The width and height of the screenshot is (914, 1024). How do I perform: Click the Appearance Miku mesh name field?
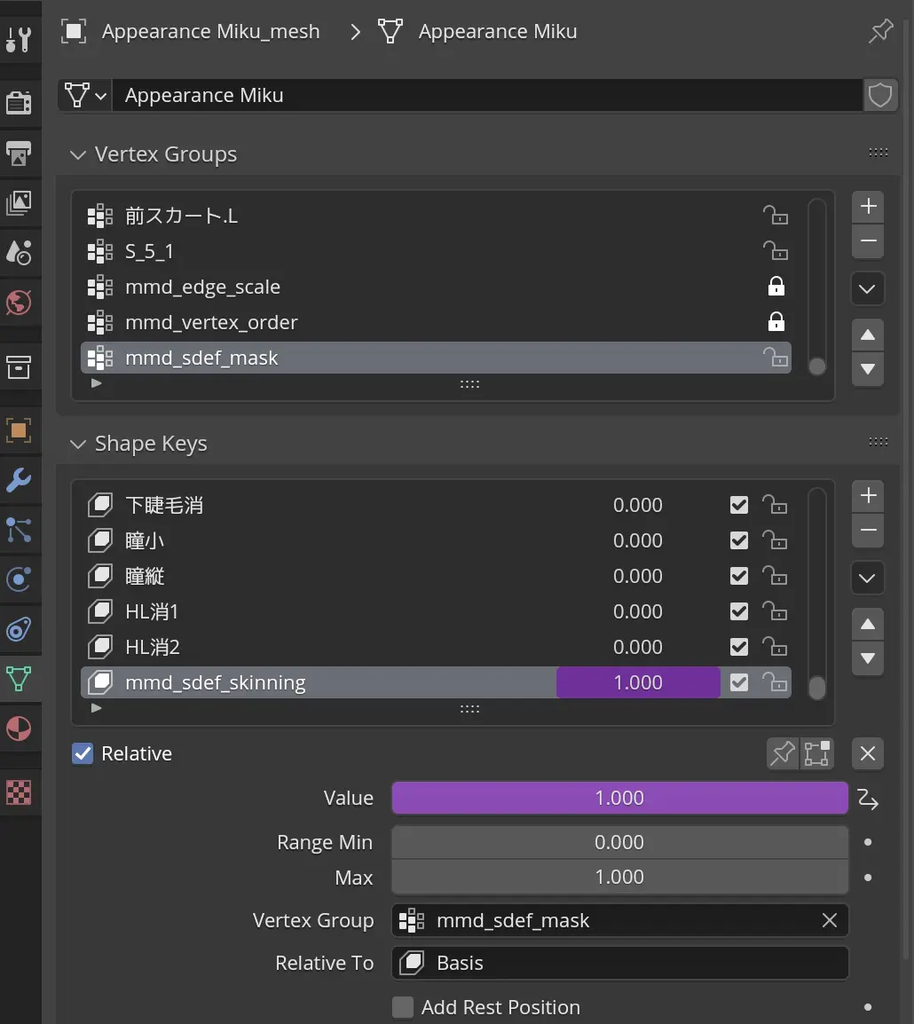tap(487, 95)
